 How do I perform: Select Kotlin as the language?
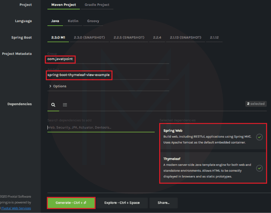coord(73,21)
